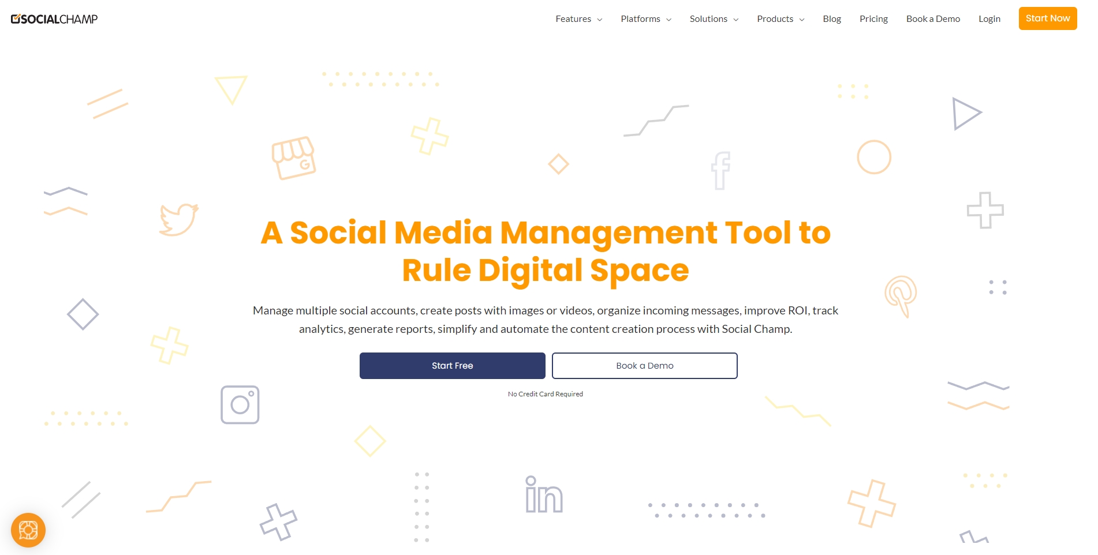
Task: Click the Start Free button
Action: (x=453, y=366)
